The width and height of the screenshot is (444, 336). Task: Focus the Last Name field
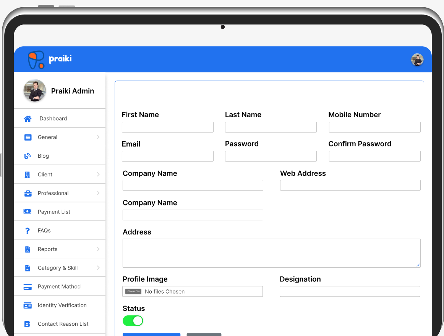pyautogui.click(x=271, y=127)
